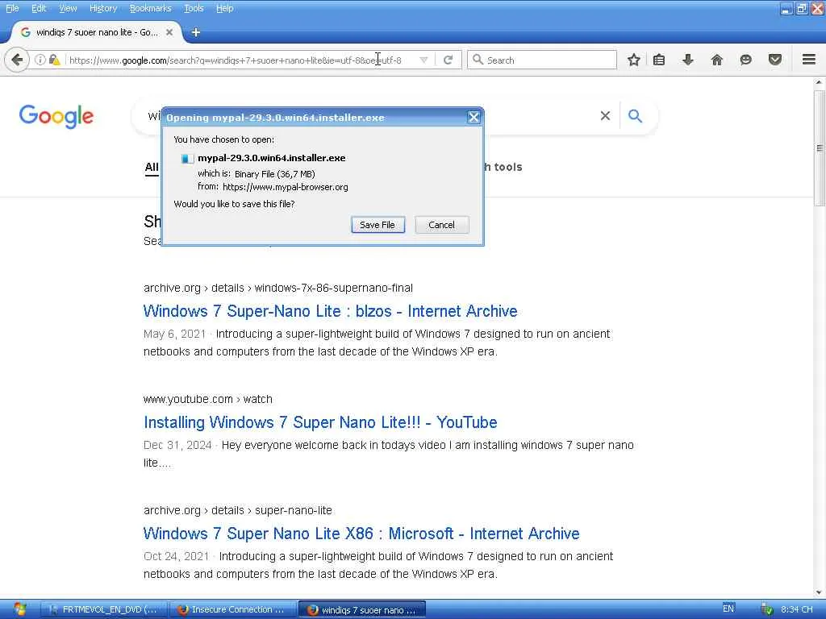Switch to windiqs 7 suoer nano taskbar window
The width and height of the screenshot is (826, 619).
pos(362,609)
